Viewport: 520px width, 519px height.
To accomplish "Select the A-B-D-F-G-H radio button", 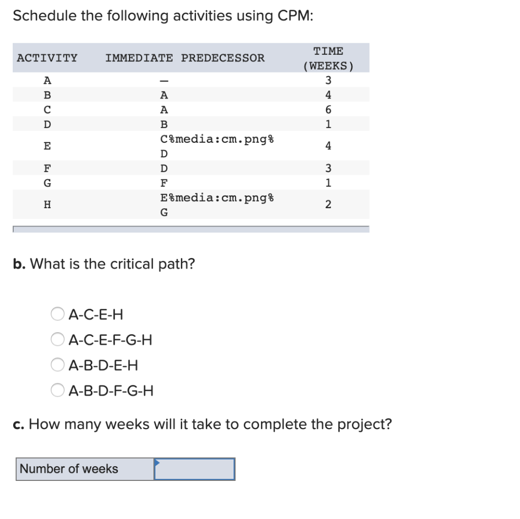I will point(57,390).
